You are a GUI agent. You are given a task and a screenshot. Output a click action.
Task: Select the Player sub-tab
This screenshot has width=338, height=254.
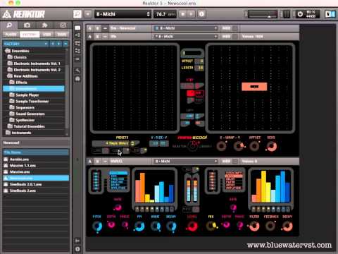[x=11, y=35]
